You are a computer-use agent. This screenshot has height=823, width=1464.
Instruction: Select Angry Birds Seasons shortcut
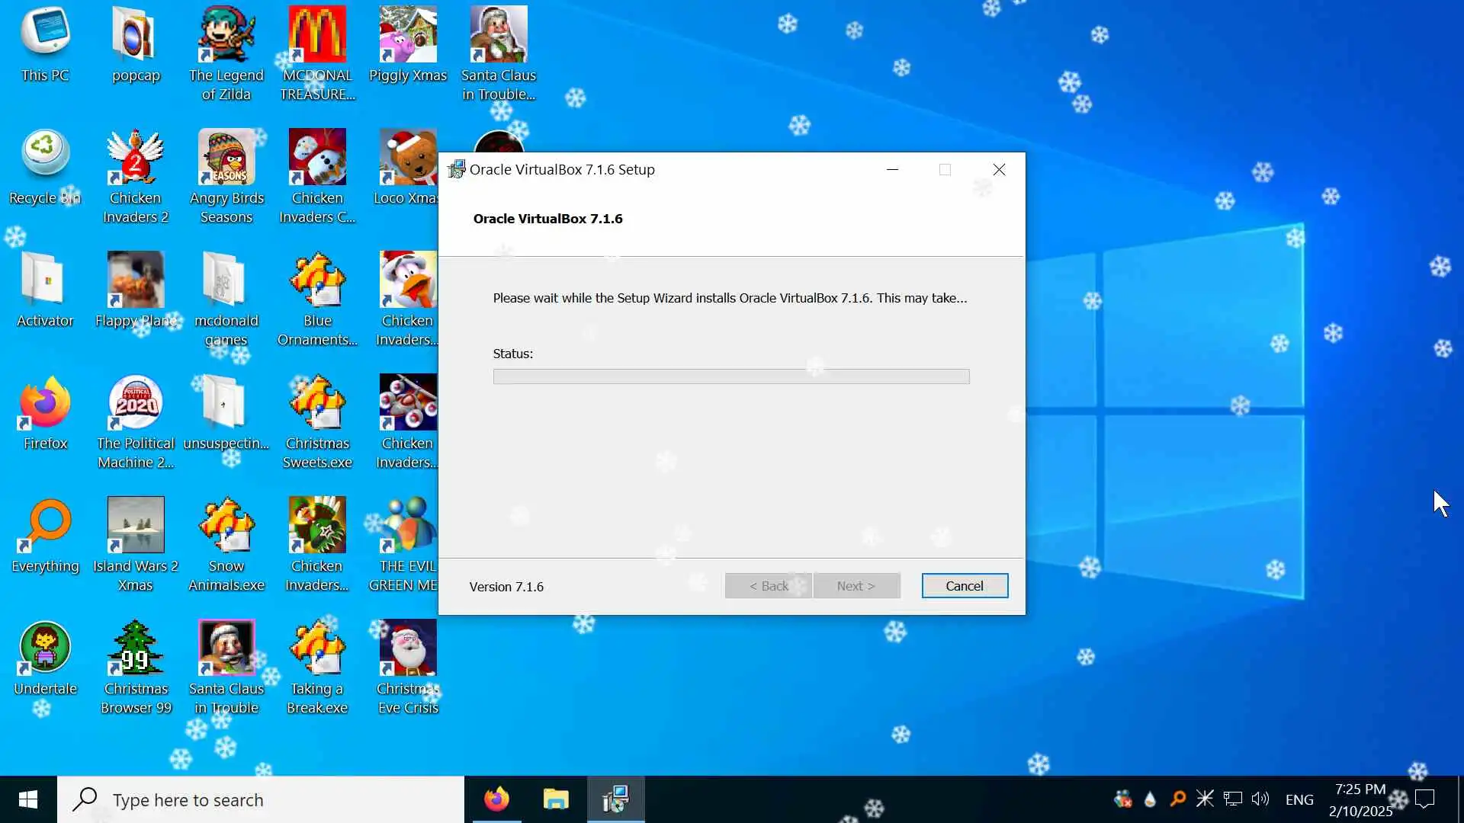(x=226, y=158)
